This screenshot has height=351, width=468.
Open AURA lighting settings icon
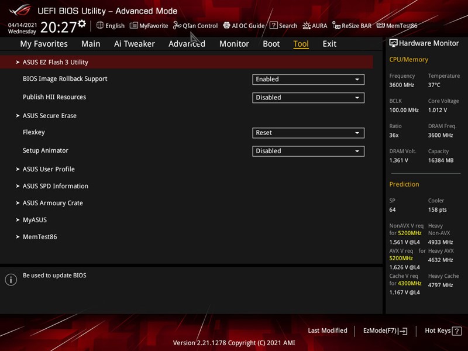point(305,26)
